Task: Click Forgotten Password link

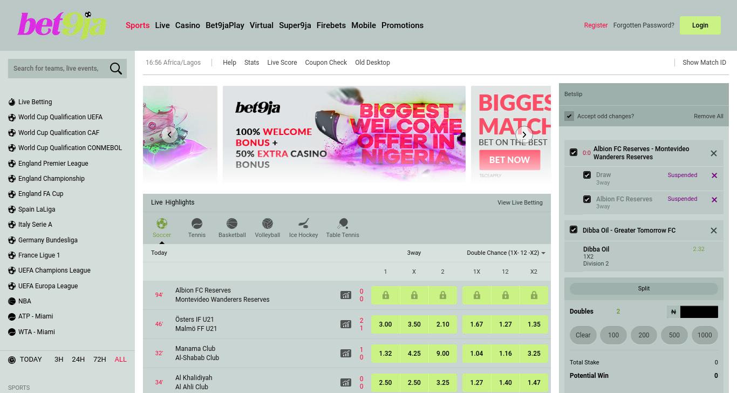Action: tap(644, 25)
